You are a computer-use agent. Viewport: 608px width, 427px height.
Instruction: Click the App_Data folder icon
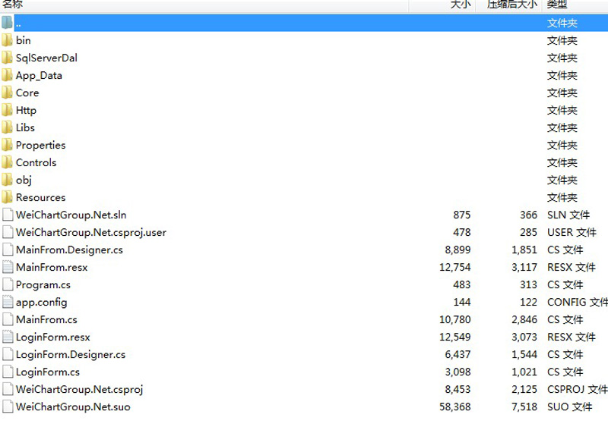(x=7, y=75)
